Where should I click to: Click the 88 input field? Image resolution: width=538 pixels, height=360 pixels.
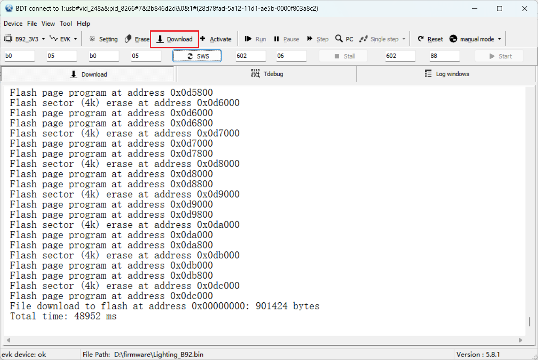click(444, 56)
